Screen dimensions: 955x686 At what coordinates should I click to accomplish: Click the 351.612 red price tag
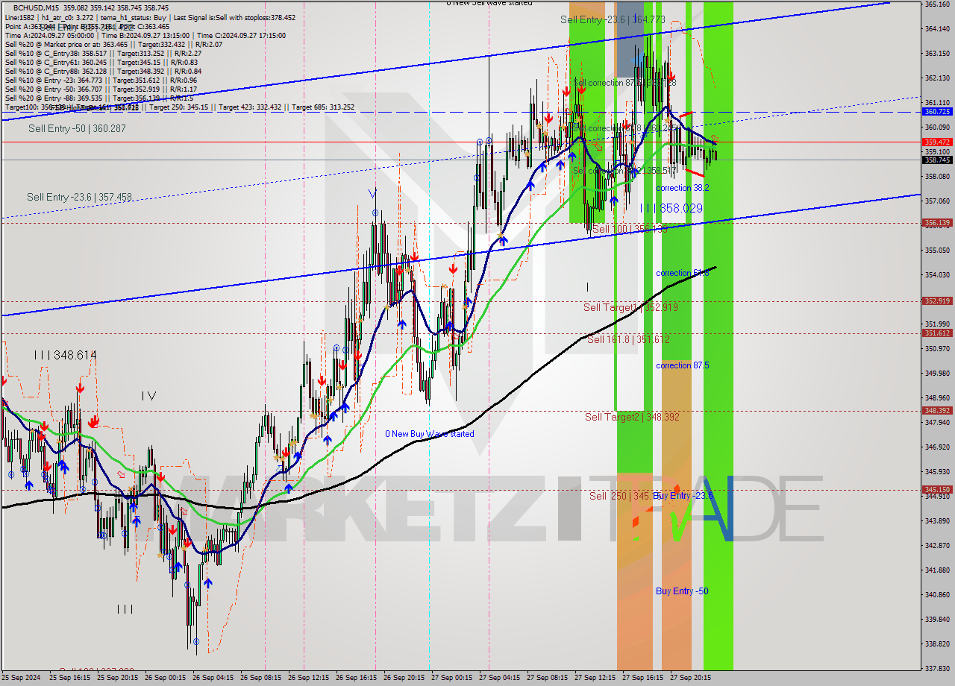tap(937, 333)
